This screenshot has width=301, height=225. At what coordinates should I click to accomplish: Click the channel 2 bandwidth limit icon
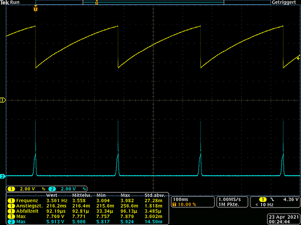pyautogui.click(x=85, y=189)
